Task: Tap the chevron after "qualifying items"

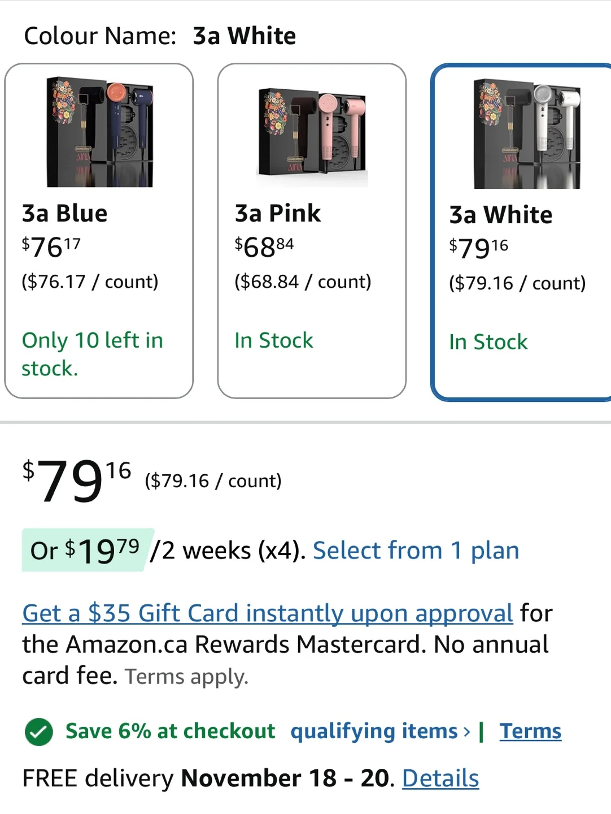Action: pos(467,732)
